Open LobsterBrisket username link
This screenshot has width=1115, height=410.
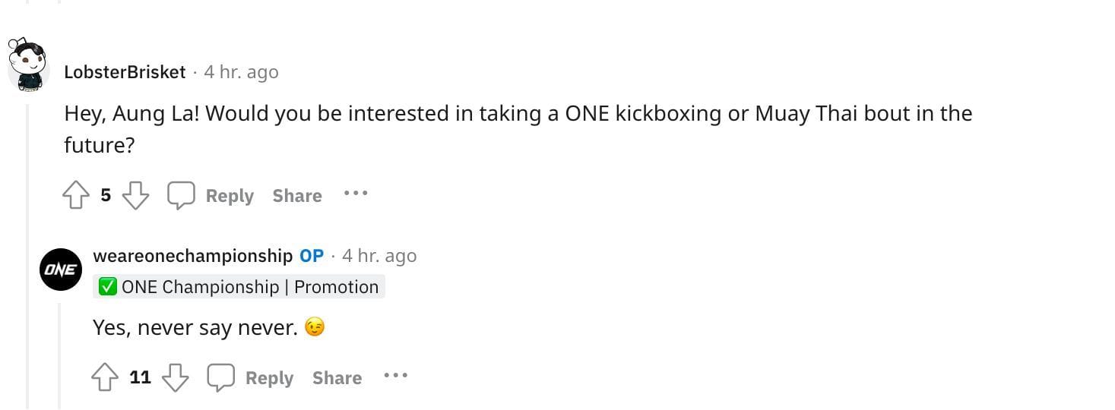(125, 72)
